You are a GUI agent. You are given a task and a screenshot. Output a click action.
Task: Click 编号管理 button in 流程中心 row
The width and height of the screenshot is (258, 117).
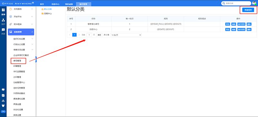coord(241,30)
